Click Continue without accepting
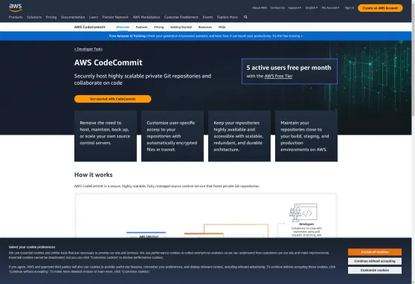Viewport: 415px width, 284px height. pos(375,261)
